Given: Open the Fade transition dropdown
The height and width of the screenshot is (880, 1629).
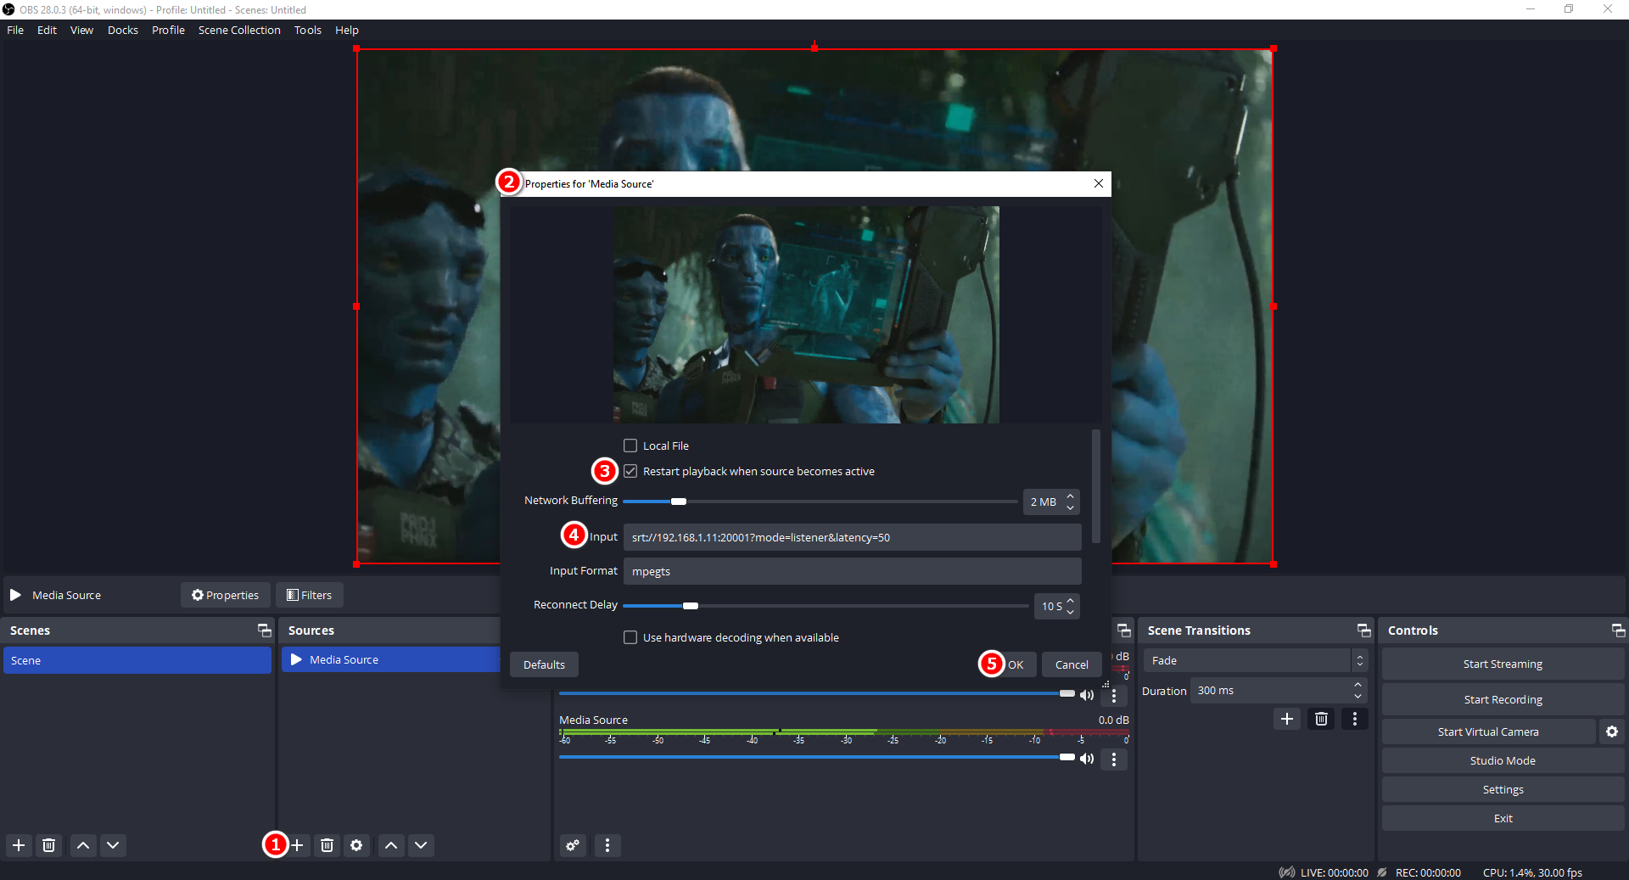Looking at the screenshot, I should 1256,660.
